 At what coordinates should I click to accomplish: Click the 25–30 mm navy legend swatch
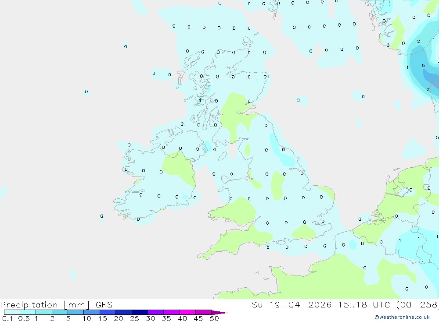(x=140, y=312)
